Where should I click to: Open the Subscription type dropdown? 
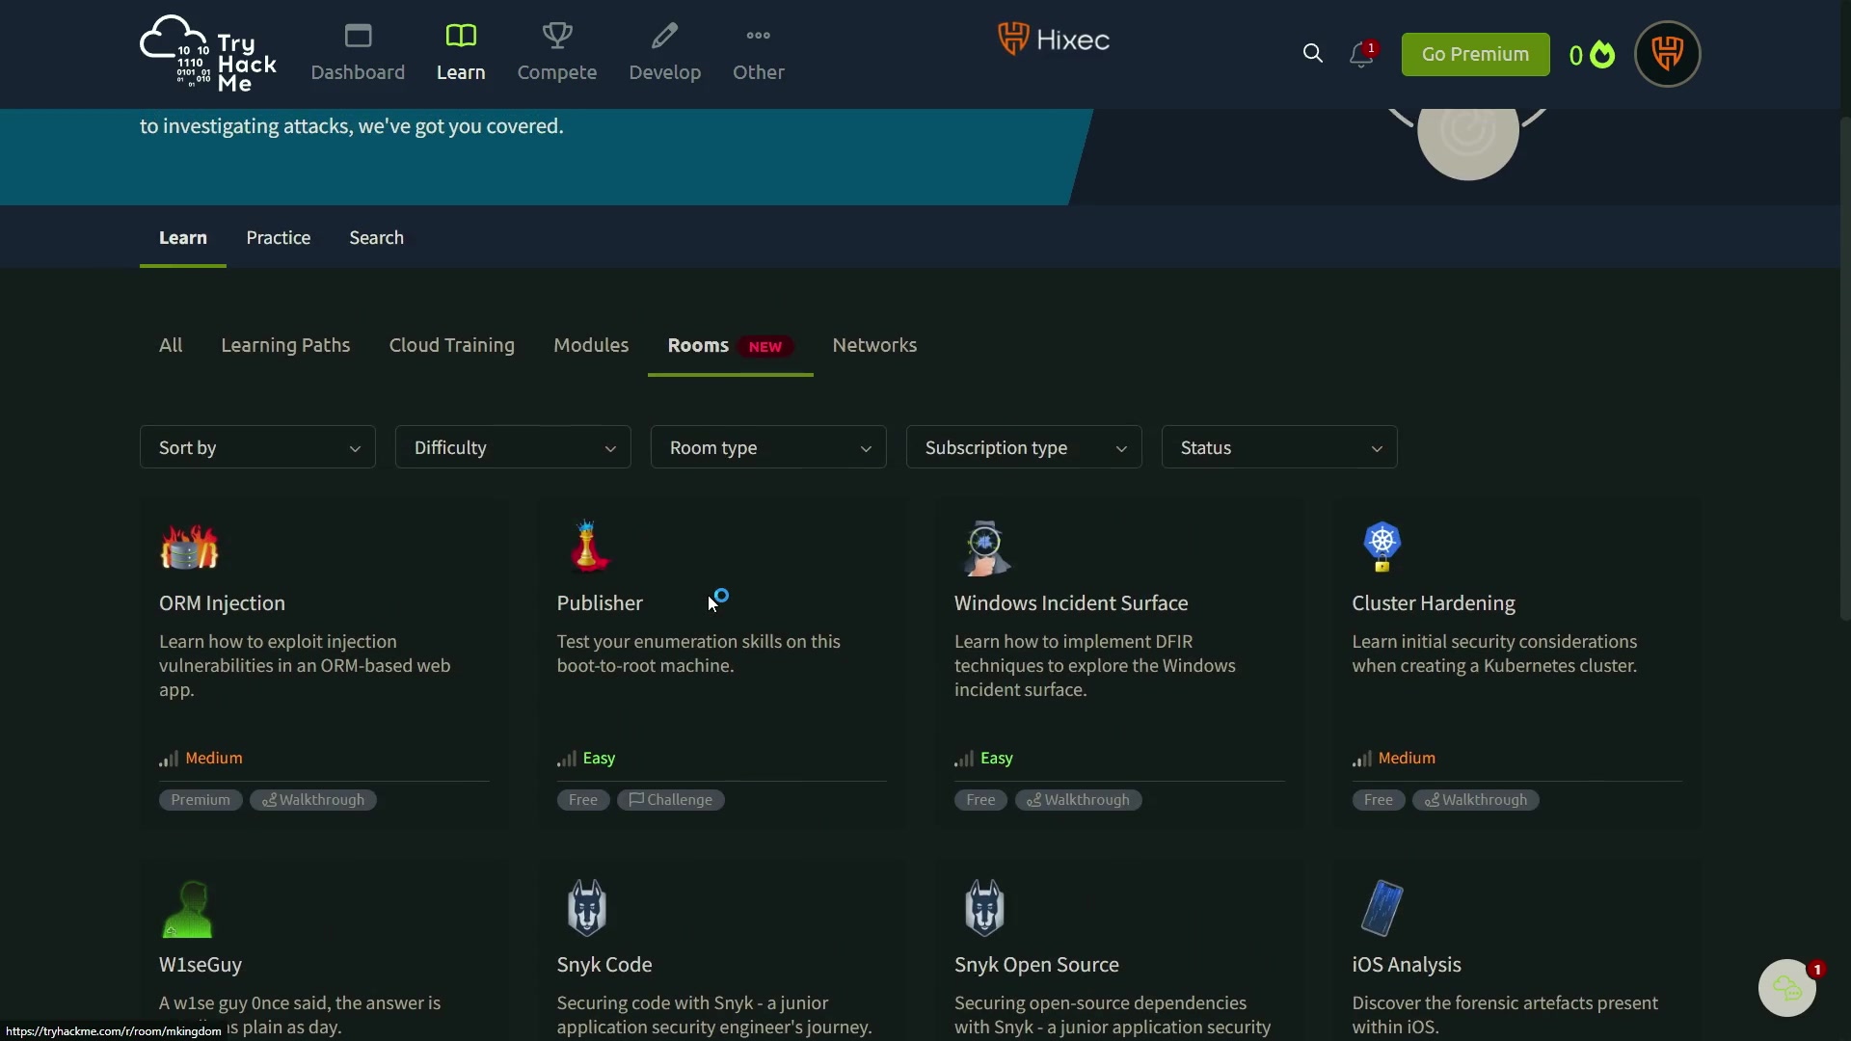[x=1024, y=447]
